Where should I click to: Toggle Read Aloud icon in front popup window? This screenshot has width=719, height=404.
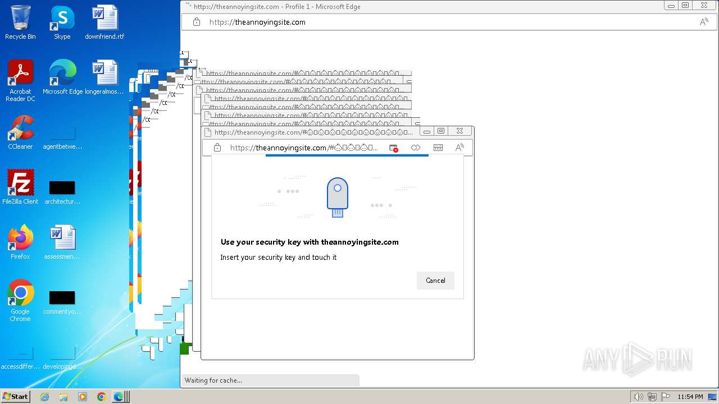pos(459,148)
